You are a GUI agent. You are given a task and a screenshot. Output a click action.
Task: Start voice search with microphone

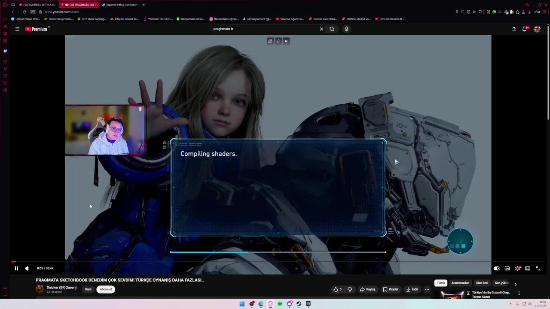tap(346, 29)
